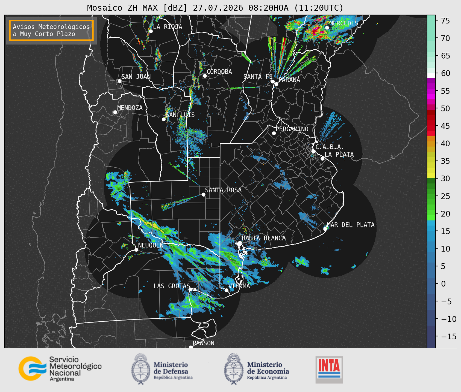Click the Mendoza city label
The height and width of the screenshot is (392, 461).
[x=130, y=108]
